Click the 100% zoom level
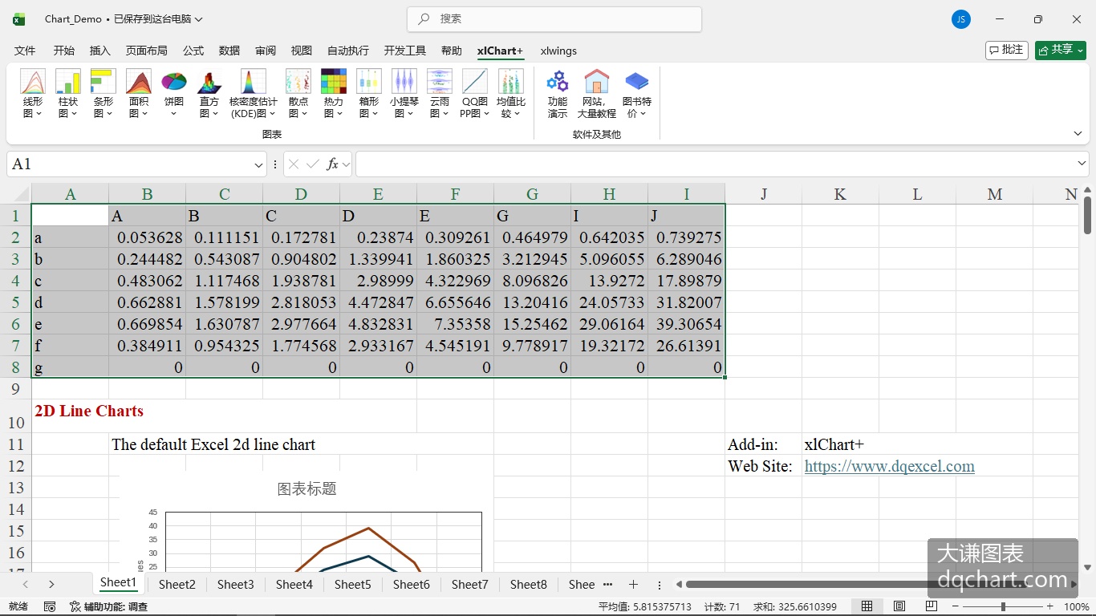Screen dimensions: 1096x616 pos(1076,606)
